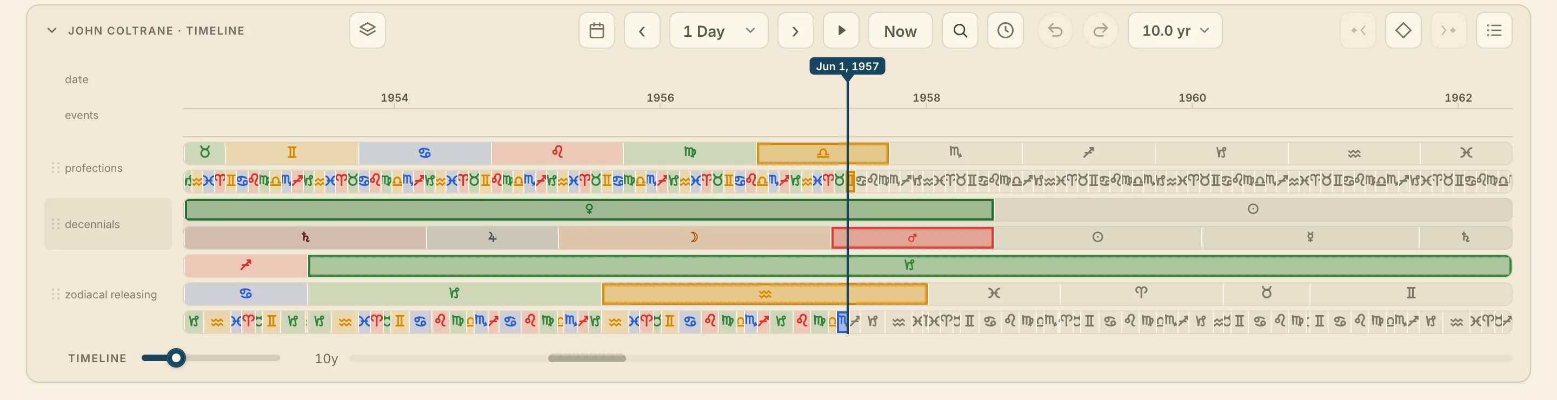Click the profections row label
1557x400 pixels.
coord(94,168)
